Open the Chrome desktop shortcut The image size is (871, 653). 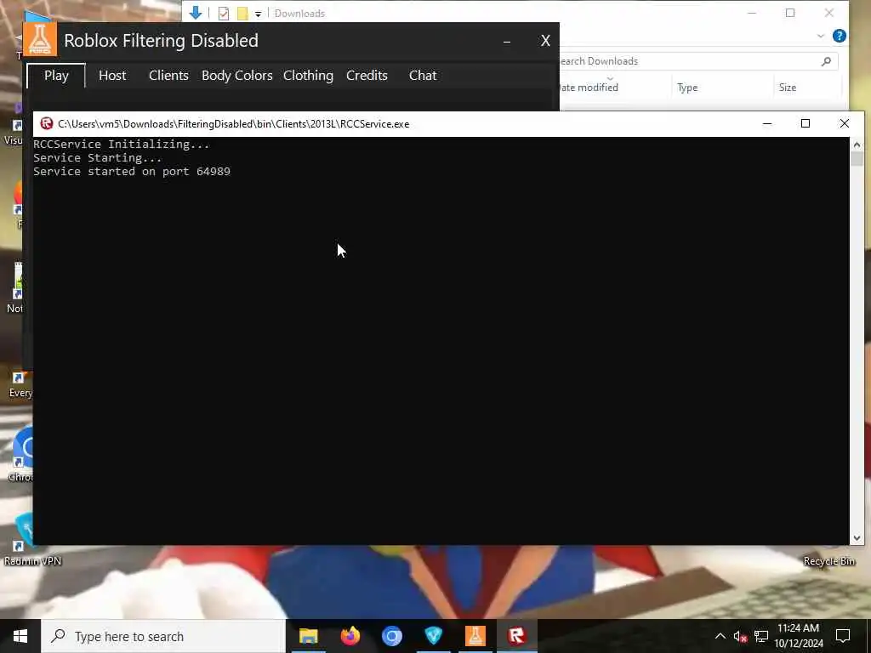(20, 455)
